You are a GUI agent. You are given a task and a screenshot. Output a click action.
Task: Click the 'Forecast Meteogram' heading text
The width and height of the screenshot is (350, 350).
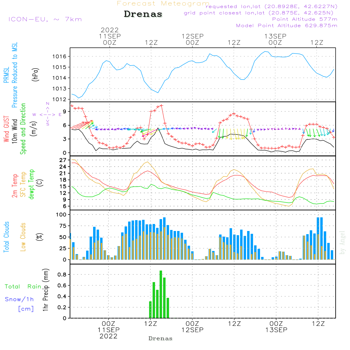[x=163, y=3]
